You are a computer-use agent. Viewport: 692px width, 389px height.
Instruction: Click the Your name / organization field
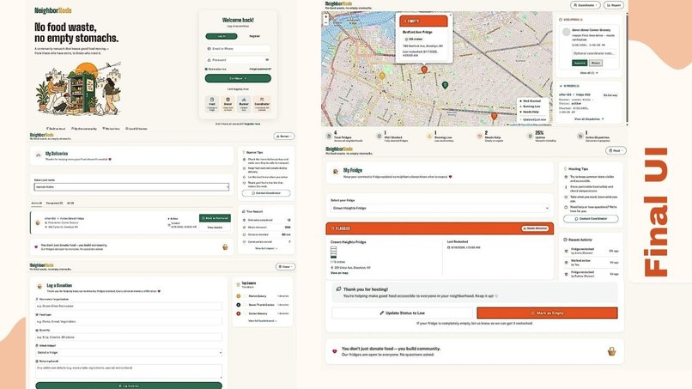tap(129, 306)
